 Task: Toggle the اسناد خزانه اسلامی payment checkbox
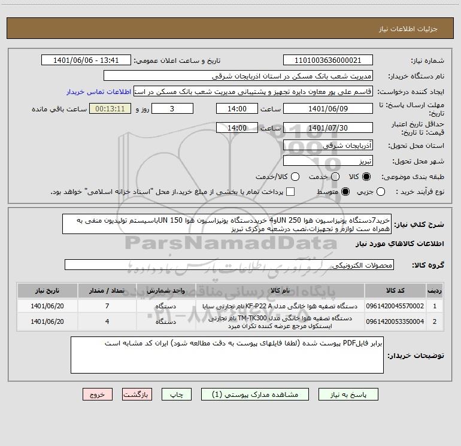pyautogui.click(x=290, y=192)
